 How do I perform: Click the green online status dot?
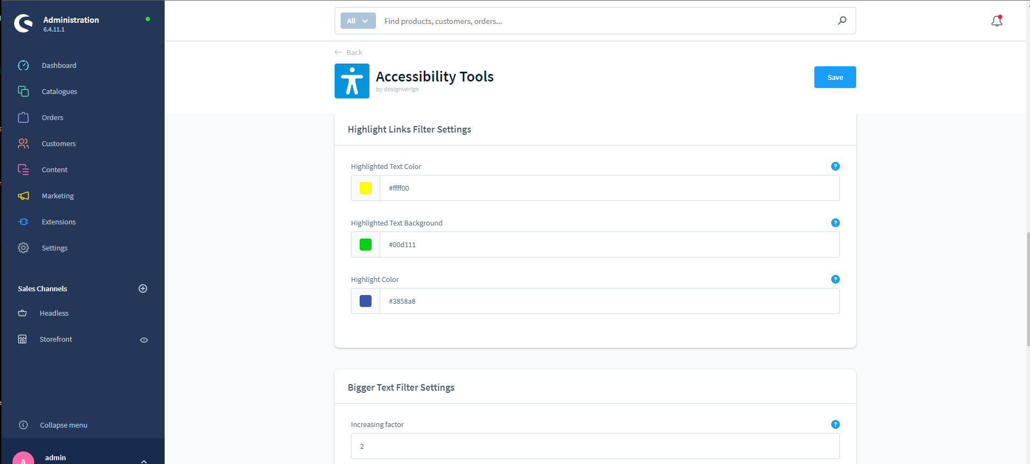[148, 19]
